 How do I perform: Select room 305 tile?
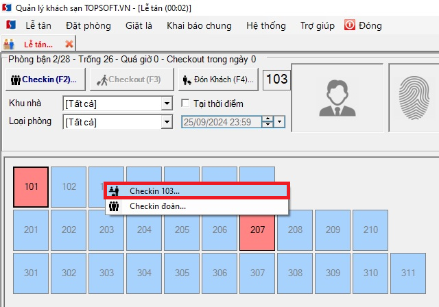[x=182, y=273]
